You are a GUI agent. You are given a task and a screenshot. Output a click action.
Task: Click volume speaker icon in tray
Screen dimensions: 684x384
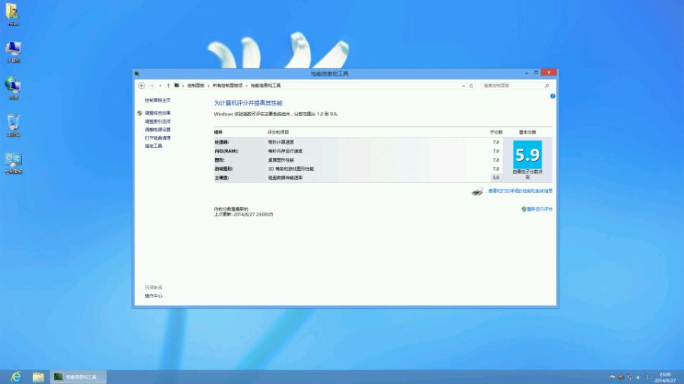click(638, 377)
